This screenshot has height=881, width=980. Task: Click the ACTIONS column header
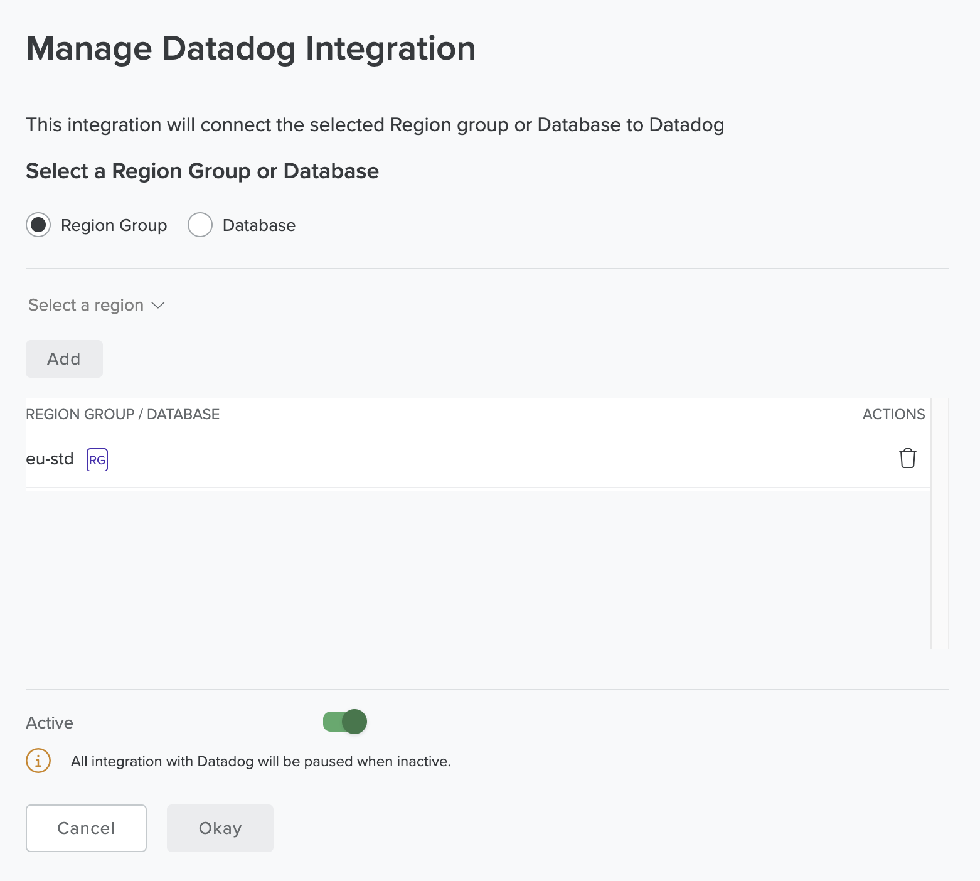click(x=893, y=414)
